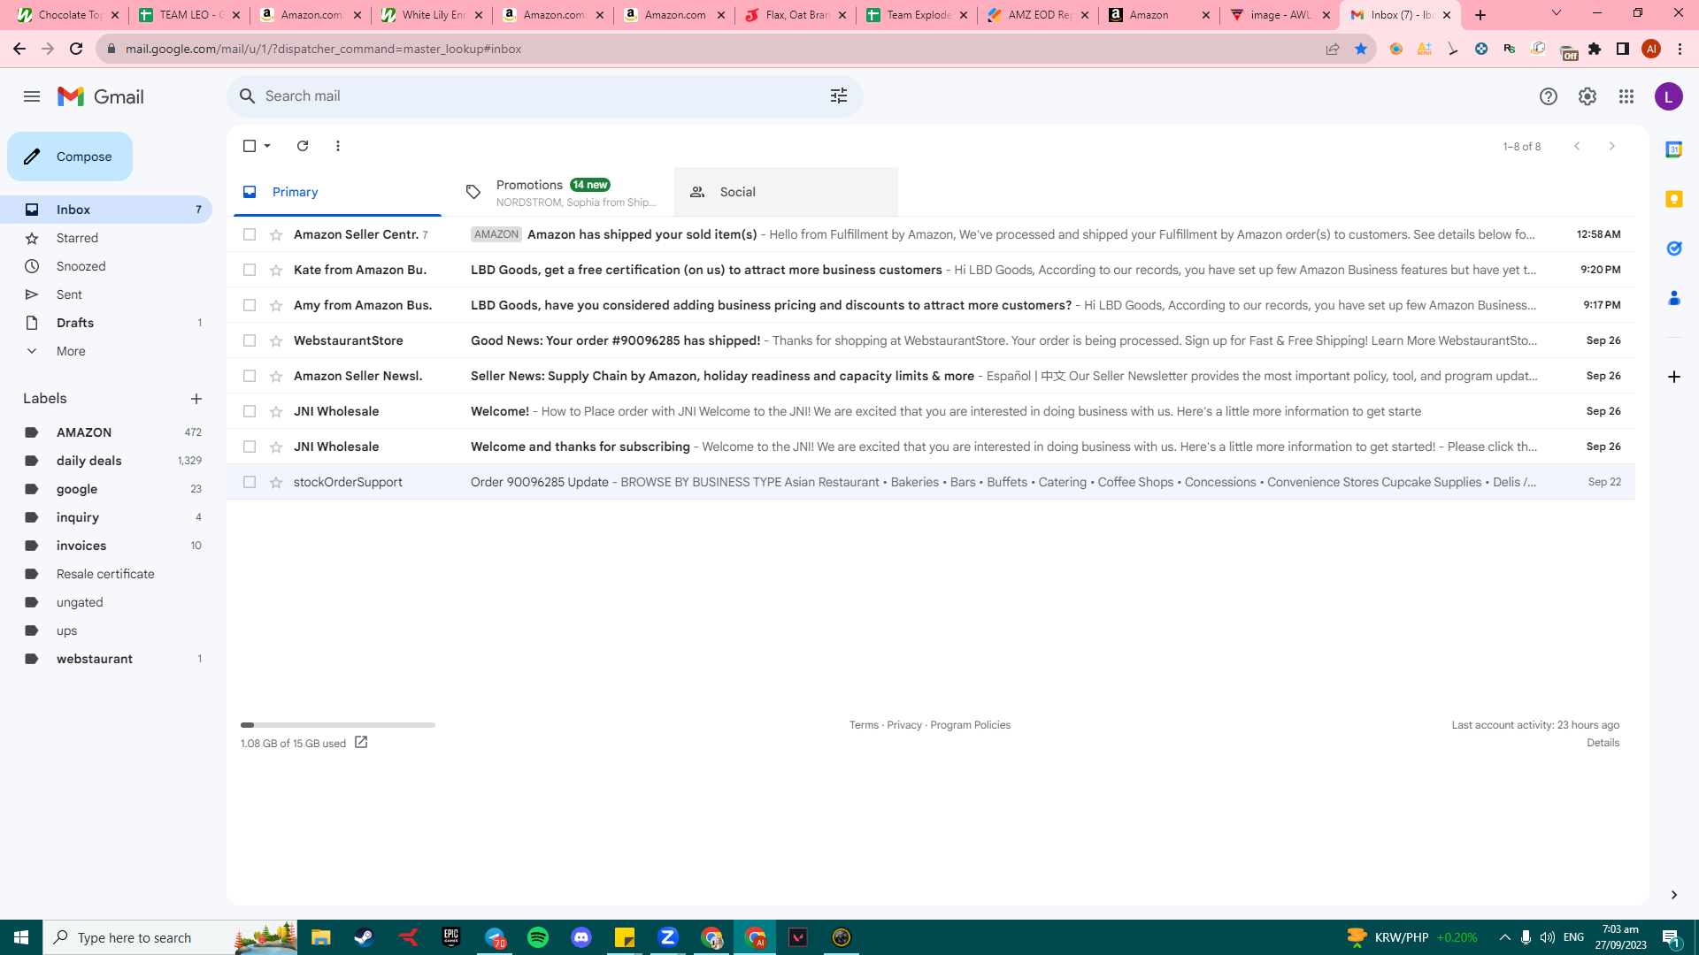
Task: Open the Gmail main menu hamburger icon
Action: (32, 96)
